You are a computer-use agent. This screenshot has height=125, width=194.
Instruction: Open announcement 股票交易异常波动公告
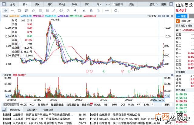[115, 115]
